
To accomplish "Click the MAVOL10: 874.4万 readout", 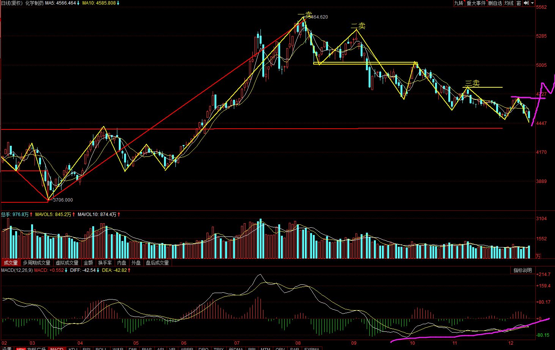I will 97,214.
